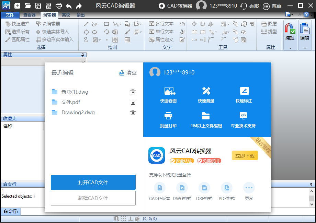Open recent file 文件.pdf
This screenshot has width=316, height=223.
tap(71, 102)
